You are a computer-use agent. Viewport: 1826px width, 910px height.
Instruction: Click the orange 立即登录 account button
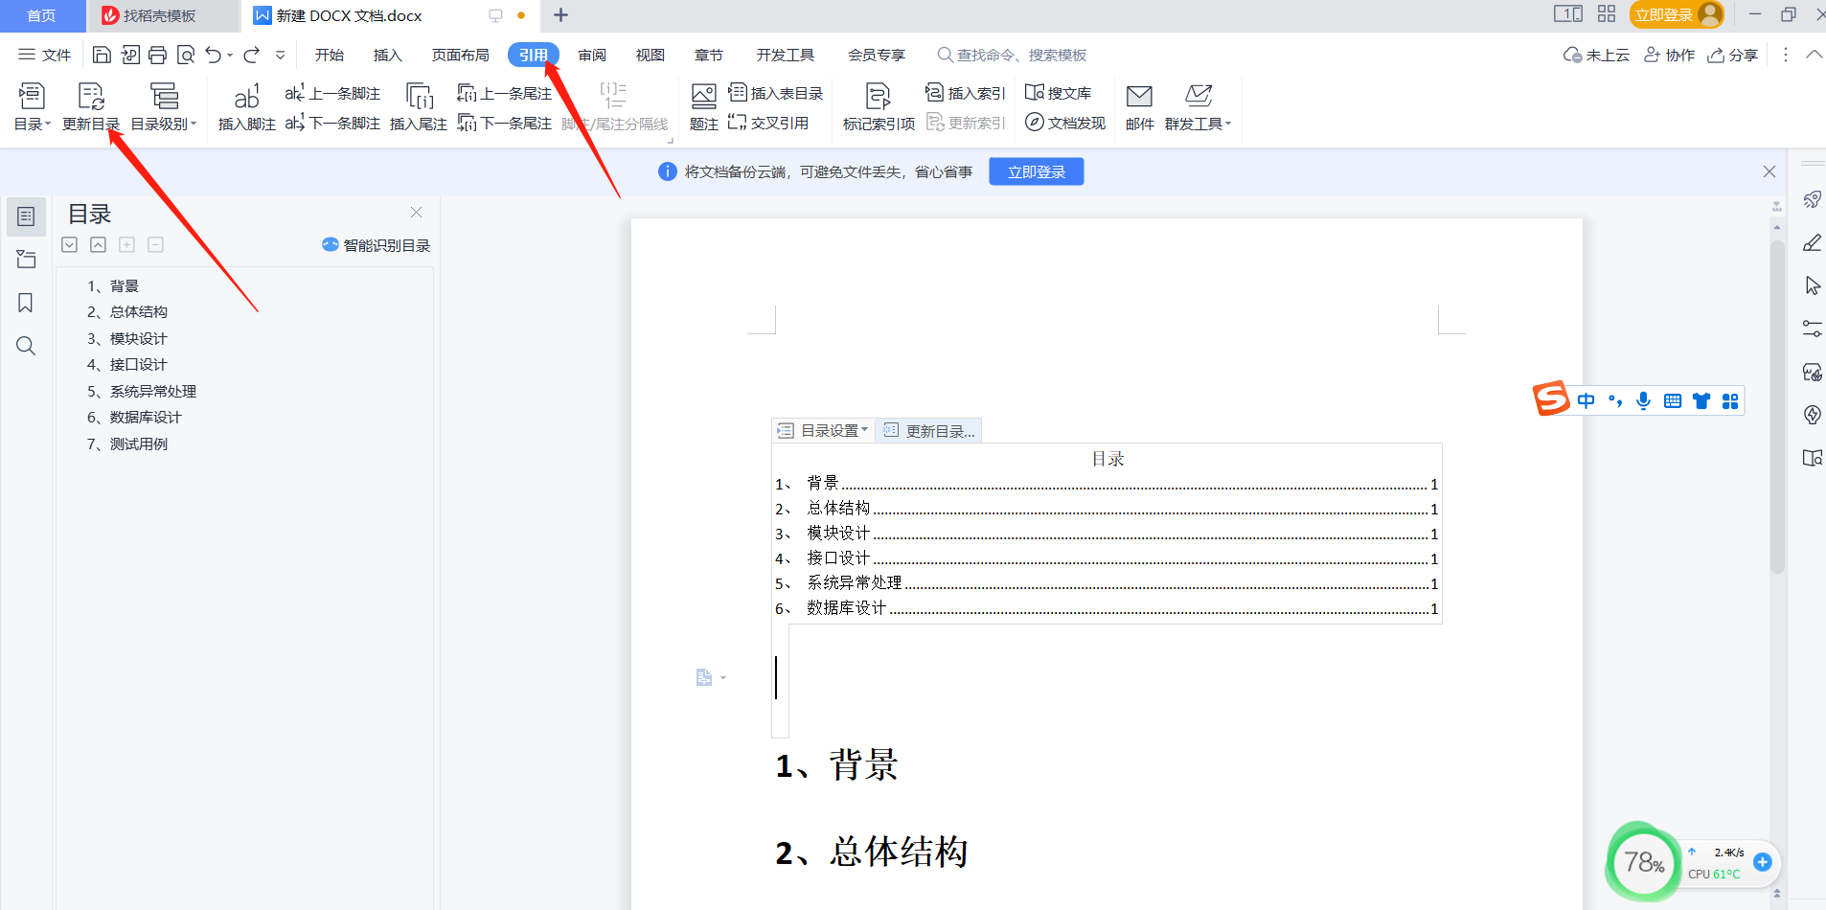point(1677,14)
